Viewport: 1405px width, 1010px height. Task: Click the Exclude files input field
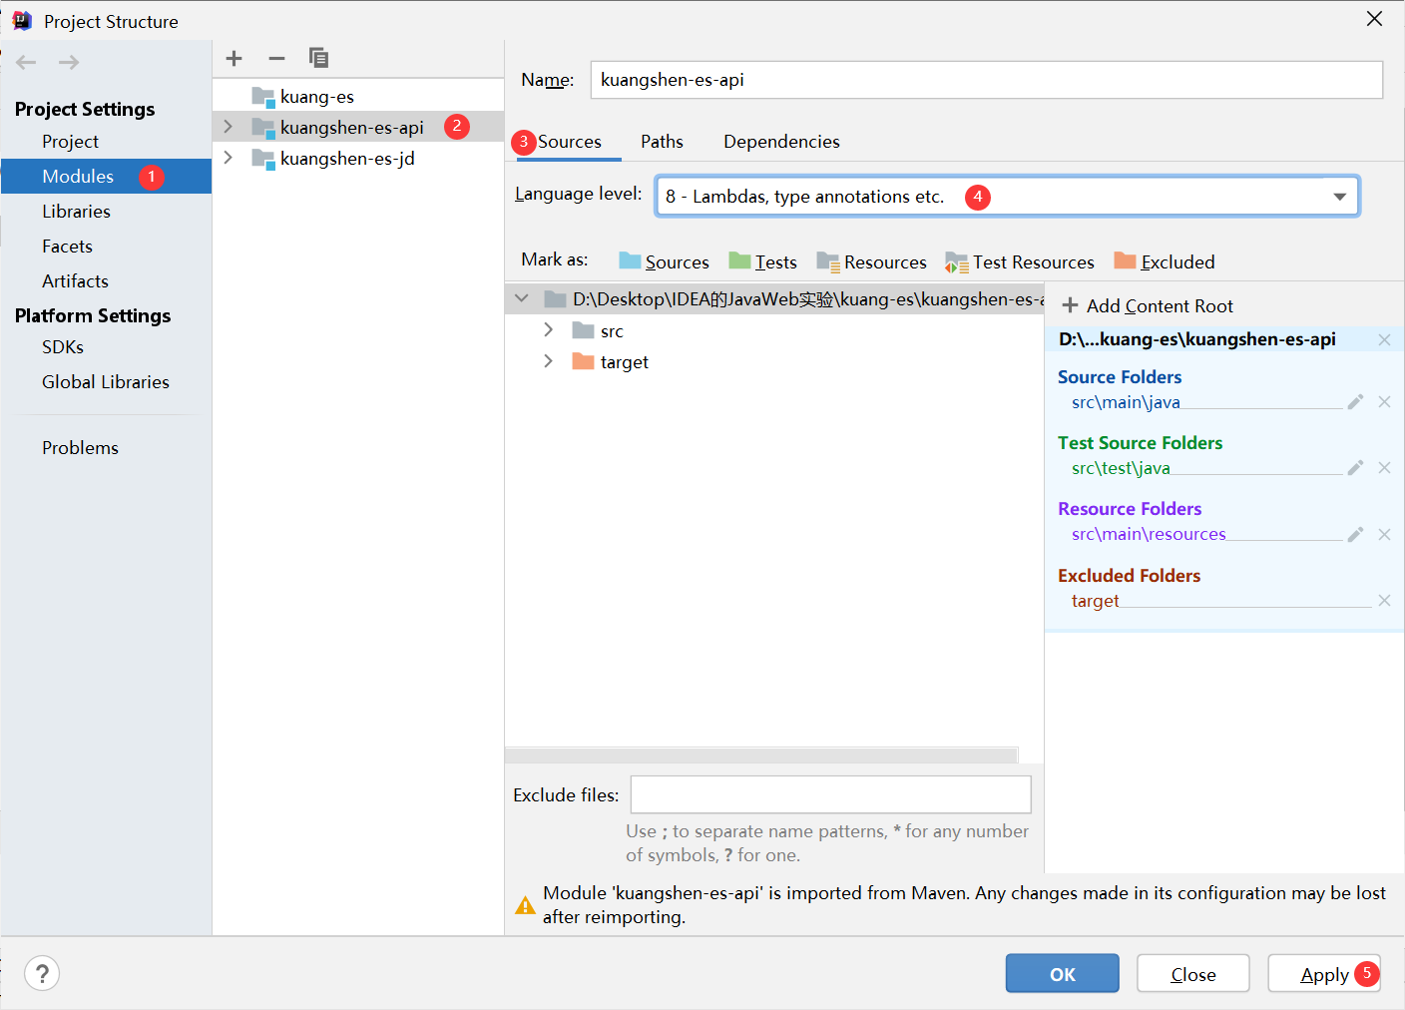[x=830, y=795]
